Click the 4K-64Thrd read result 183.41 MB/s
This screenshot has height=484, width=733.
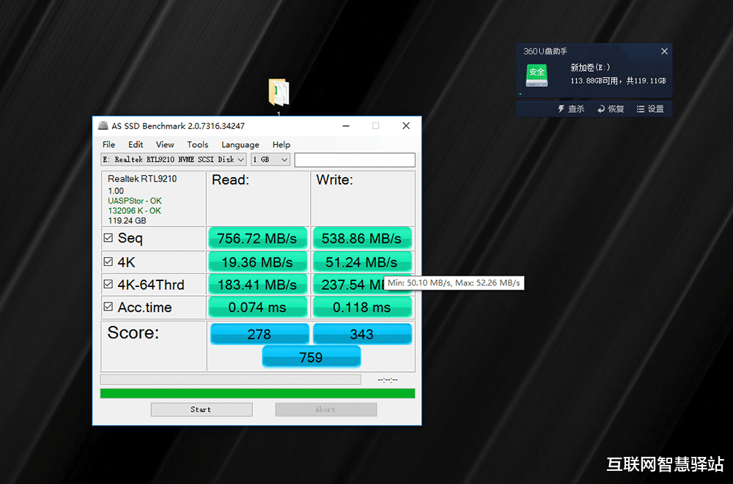point(257,284)
